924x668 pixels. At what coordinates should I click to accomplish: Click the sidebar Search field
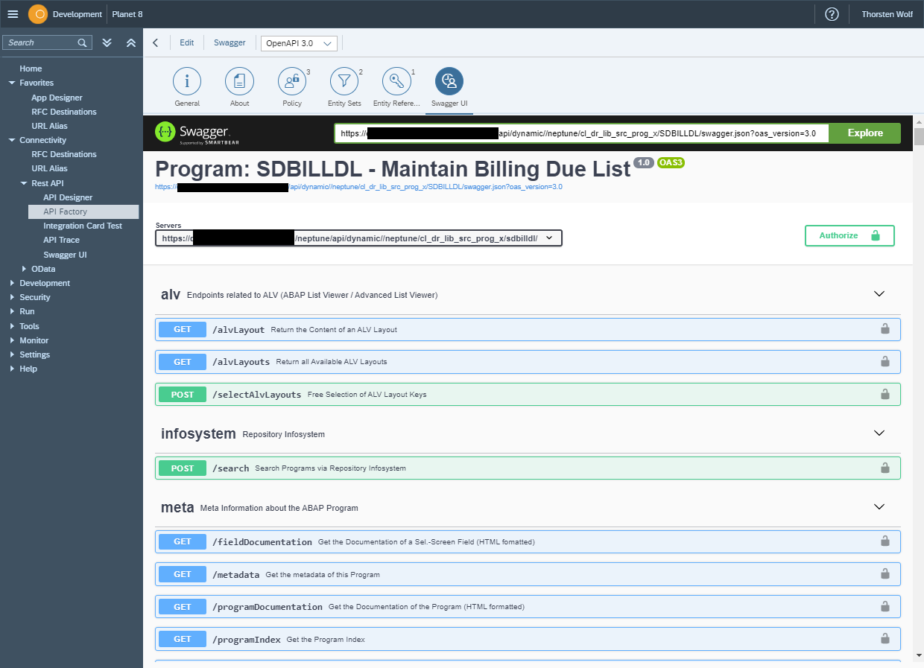coord(42,43)
